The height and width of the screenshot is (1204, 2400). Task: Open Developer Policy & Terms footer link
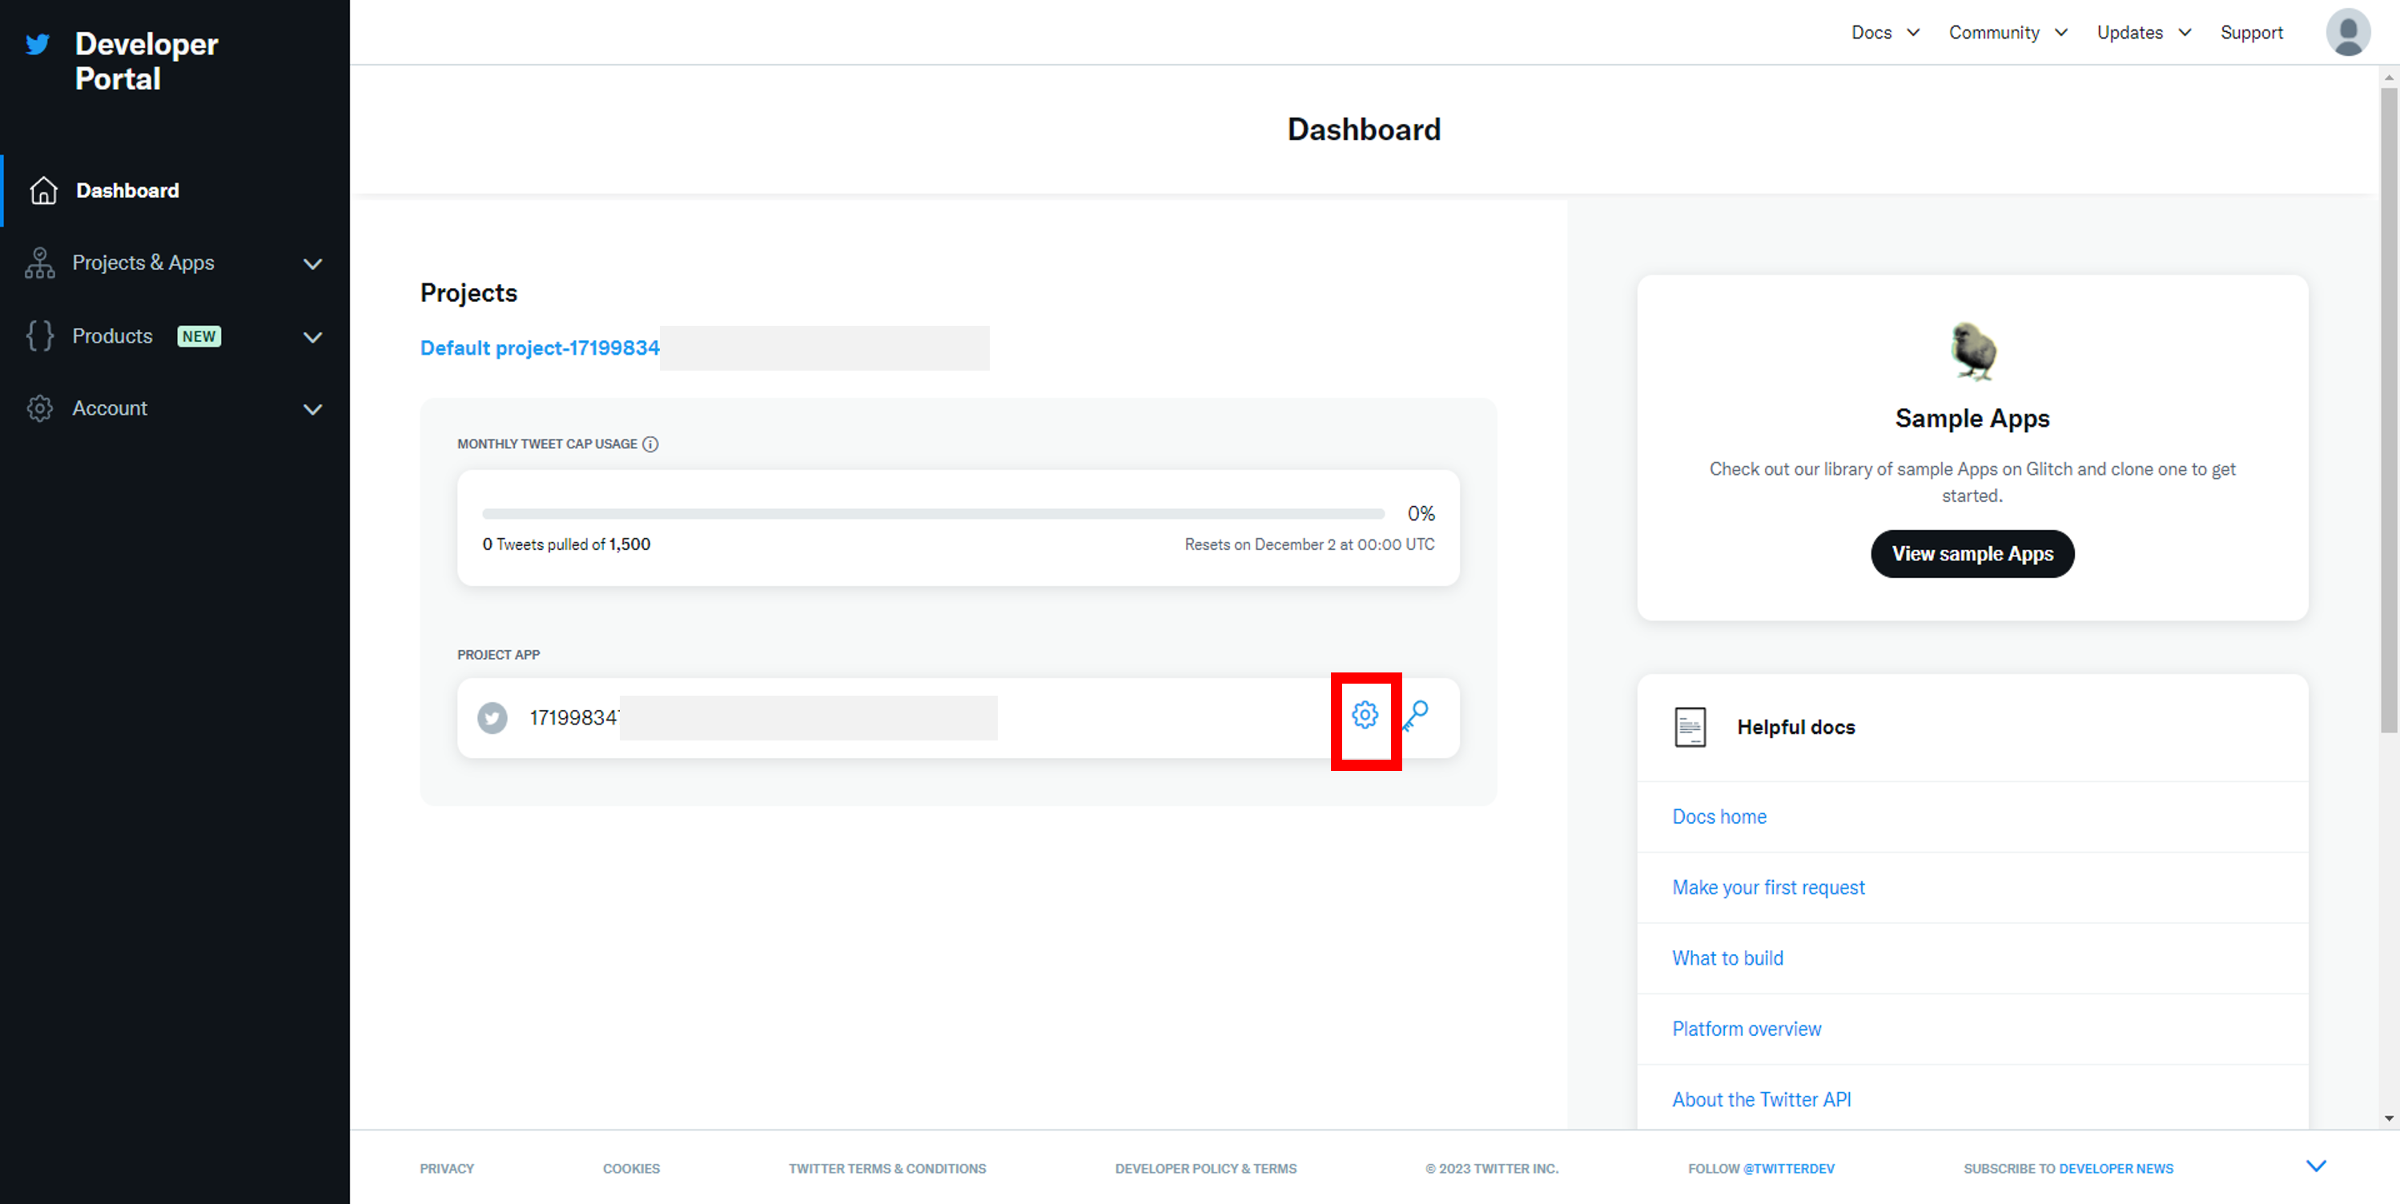[x=1205, y=1169]
